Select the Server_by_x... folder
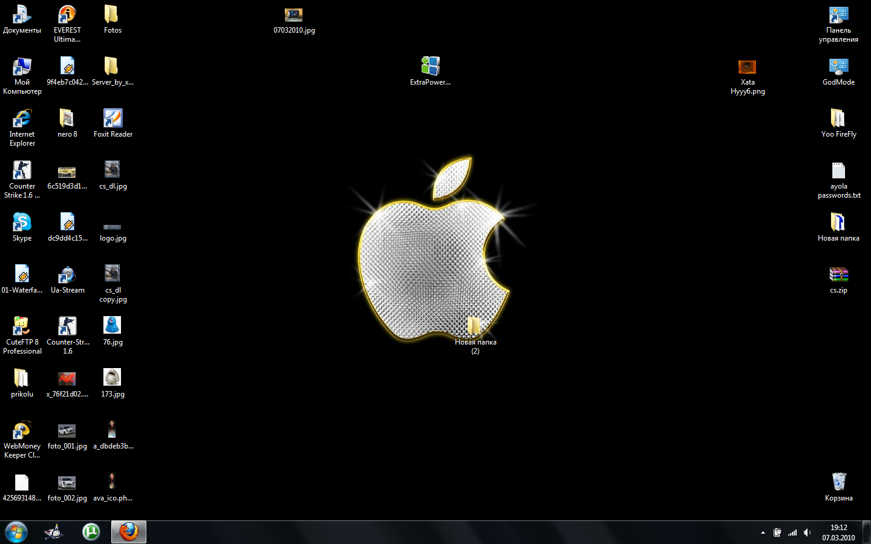871x544 pixels. (x=113, y=71)
